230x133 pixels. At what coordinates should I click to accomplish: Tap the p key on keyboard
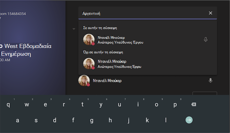tap(175, 105)
